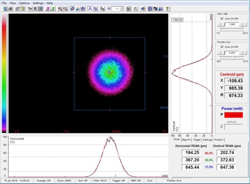This screenshot has width=250, height=184.
Task: Click the blue speaker sound icon
Action: 143,9
